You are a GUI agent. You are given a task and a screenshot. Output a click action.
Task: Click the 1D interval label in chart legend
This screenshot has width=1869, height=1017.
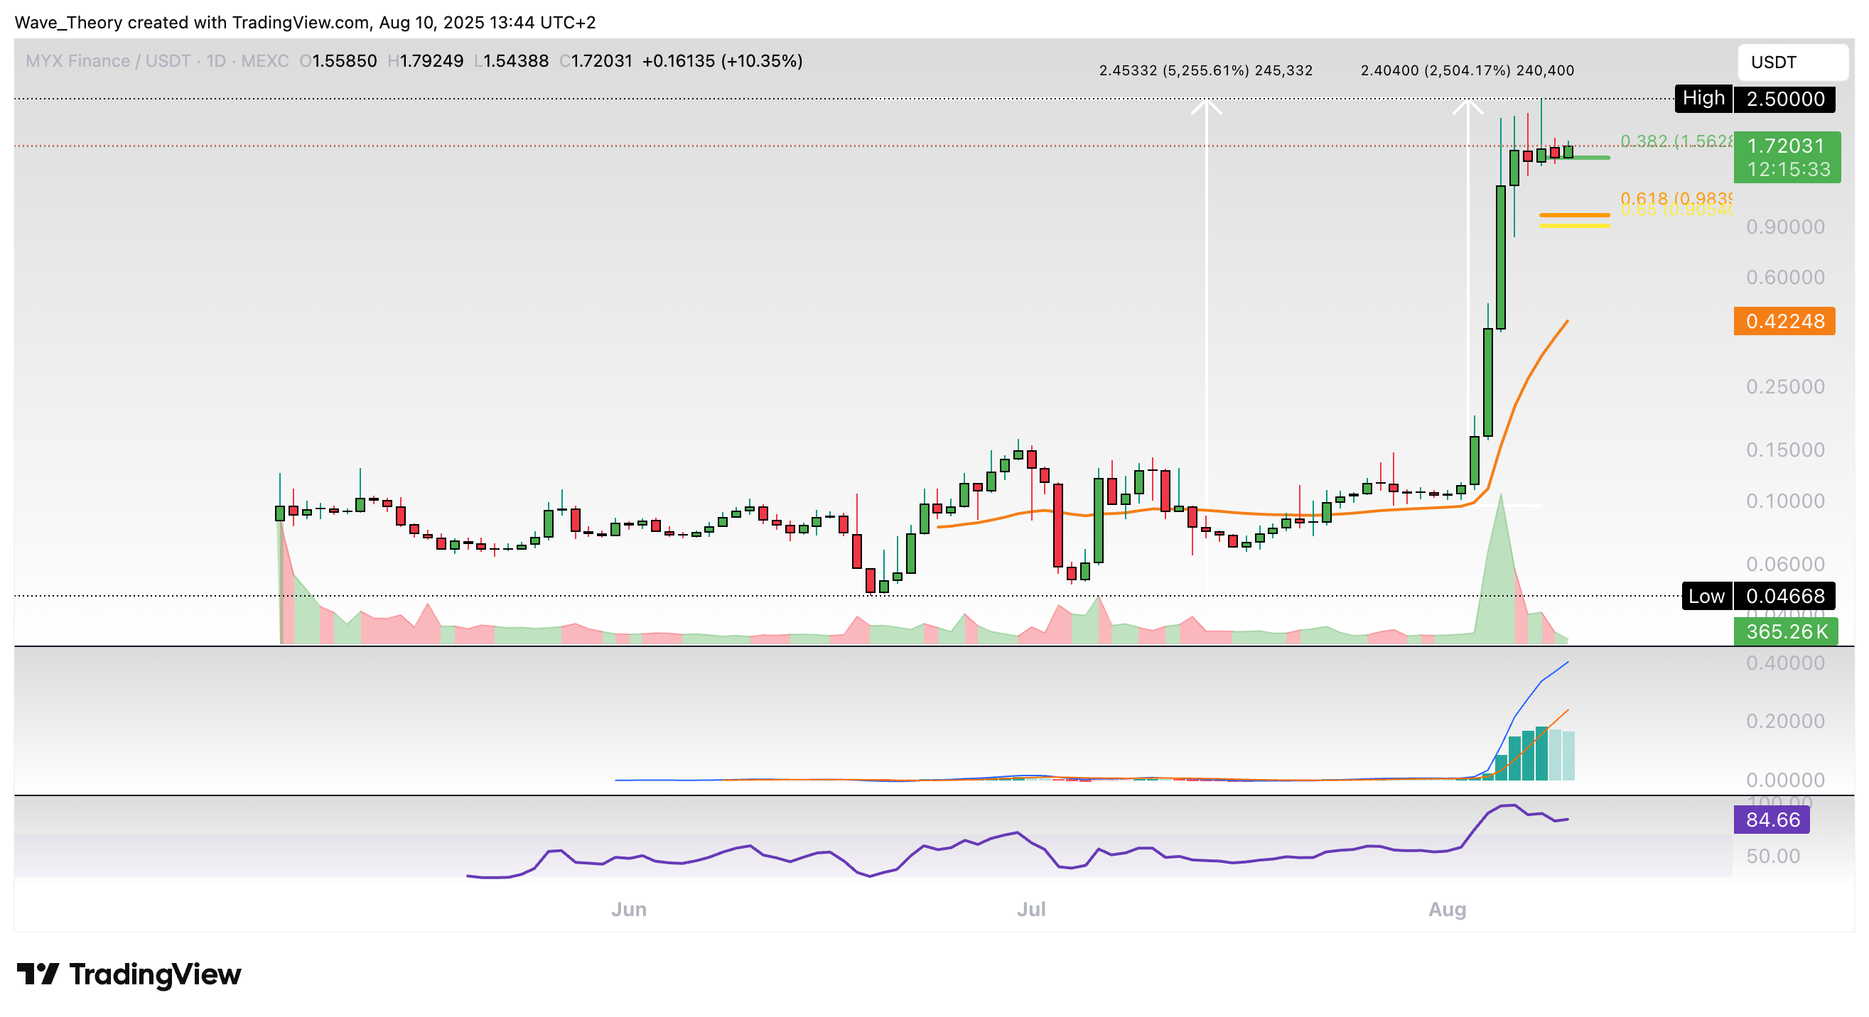click(215, 61)
